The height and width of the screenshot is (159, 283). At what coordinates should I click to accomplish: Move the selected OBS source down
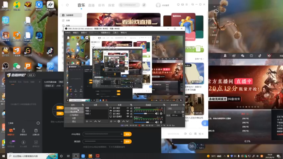(127, 121)
